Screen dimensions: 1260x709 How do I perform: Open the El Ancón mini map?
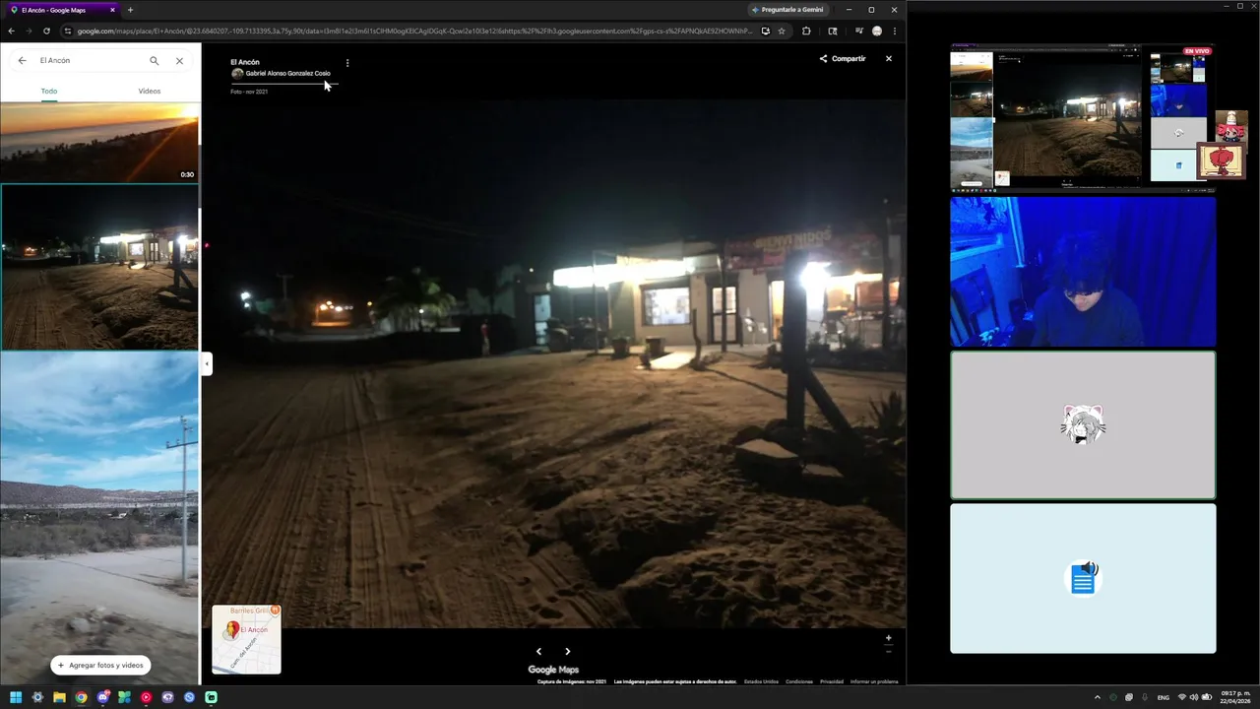coord(246,640)
